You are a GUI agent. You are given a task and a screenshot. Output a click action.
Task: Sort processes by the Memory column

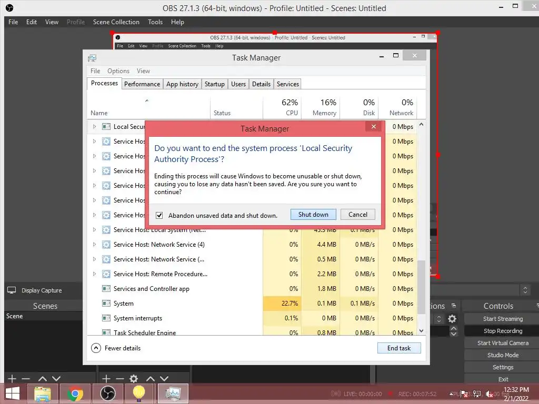coord(321,107)
